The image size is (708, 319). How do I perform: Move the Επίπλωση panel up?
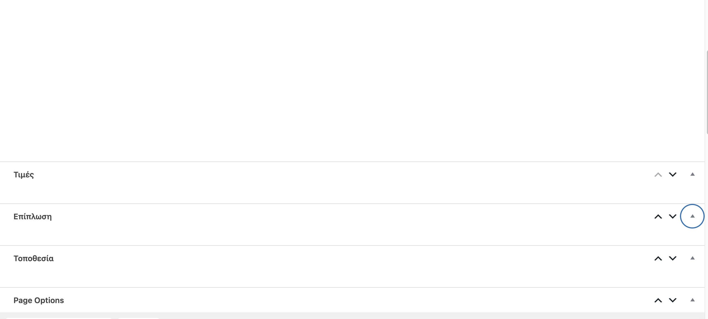pyautogui.click(x=658, y=216)
